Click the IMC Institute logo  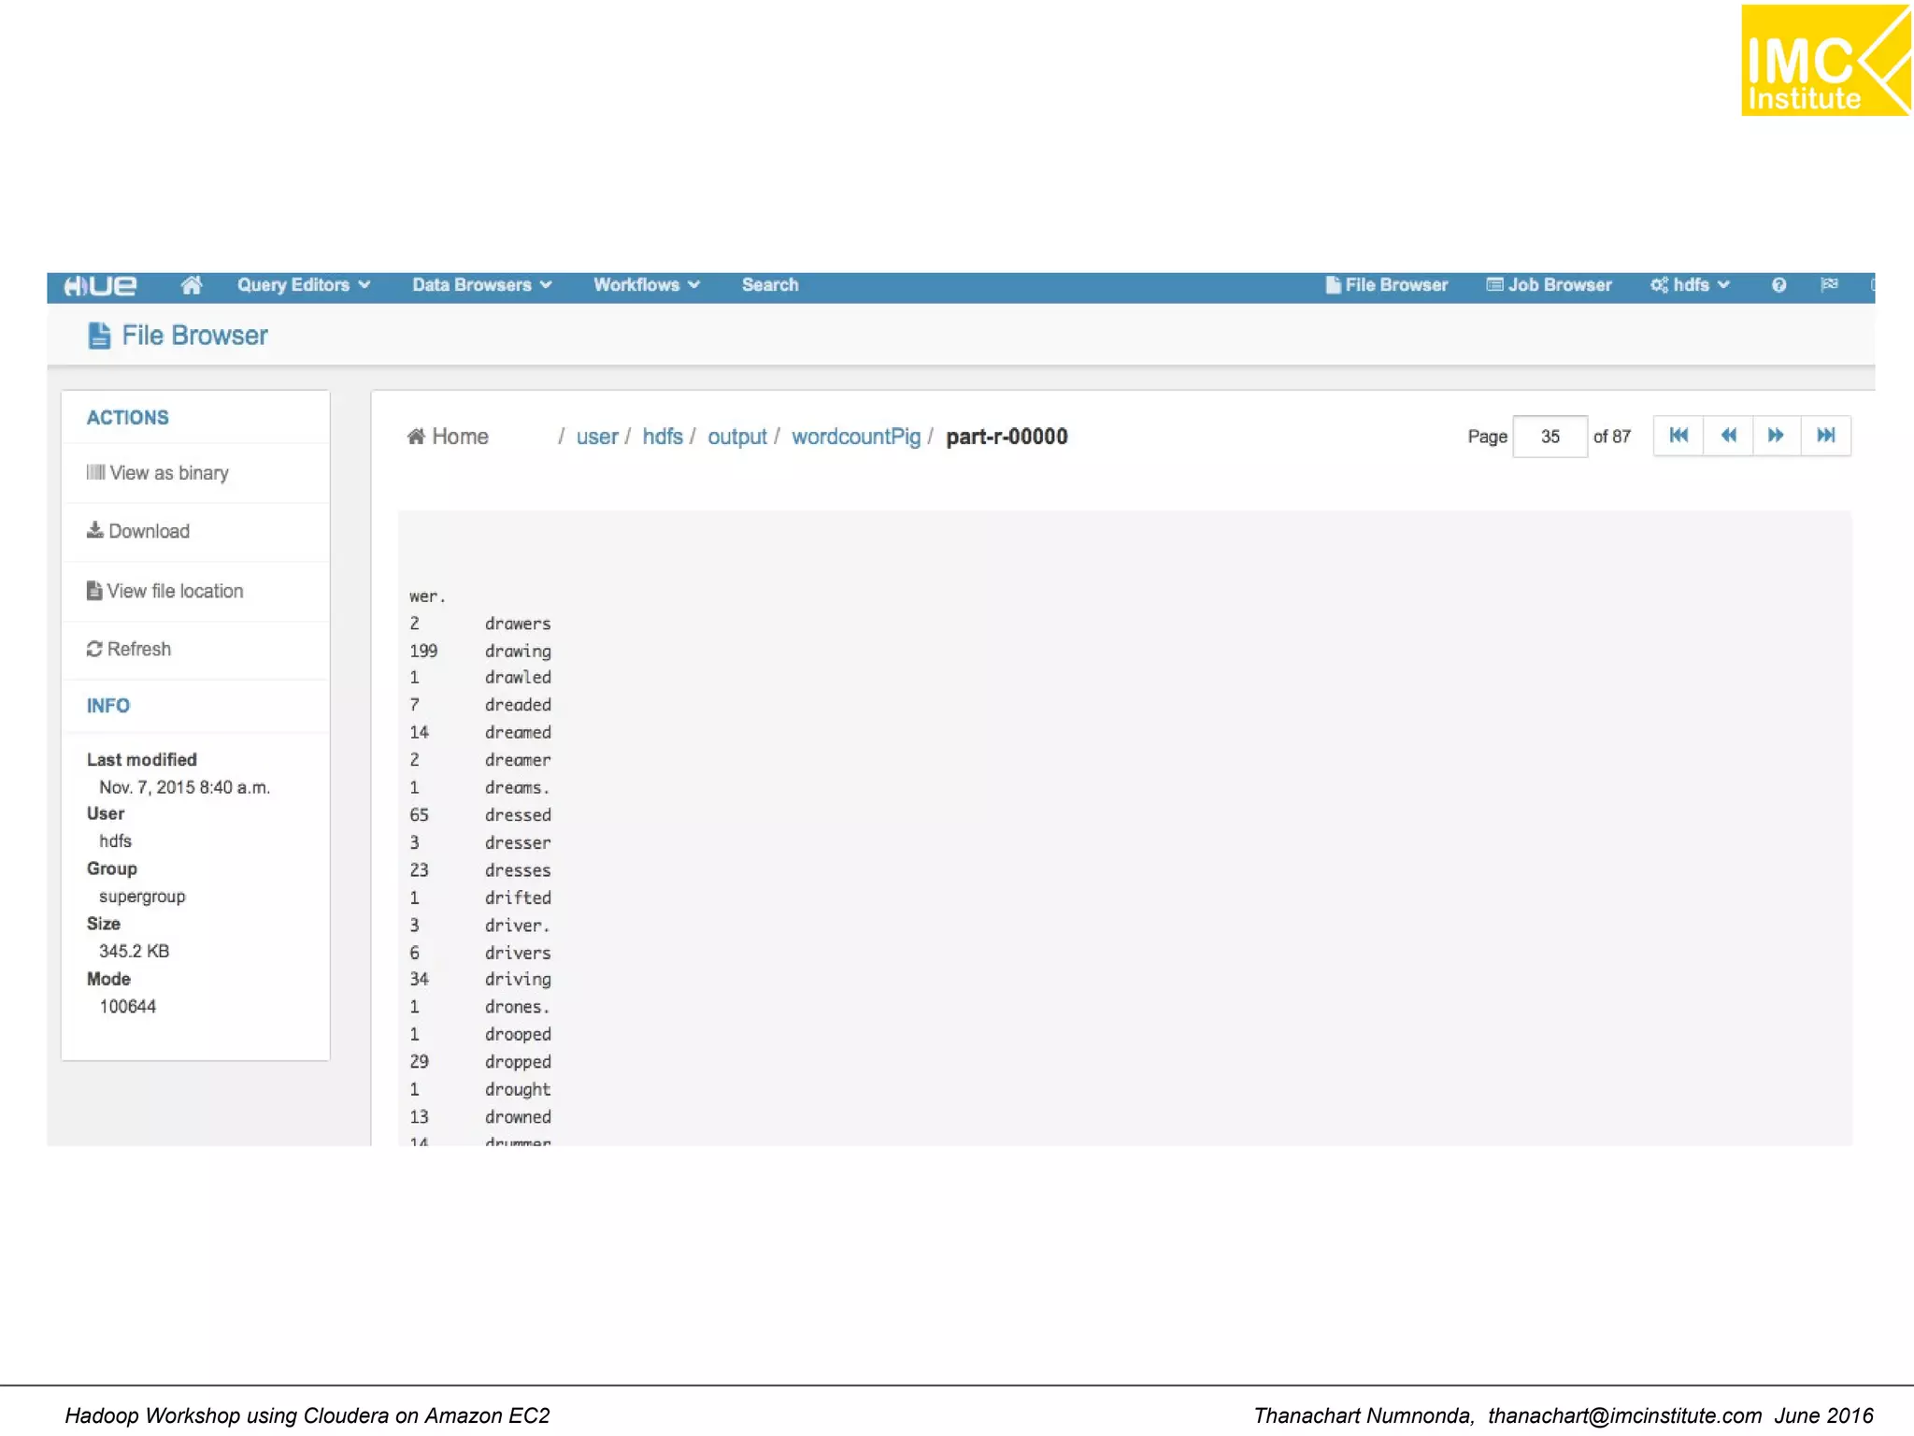click(1825, 61)
